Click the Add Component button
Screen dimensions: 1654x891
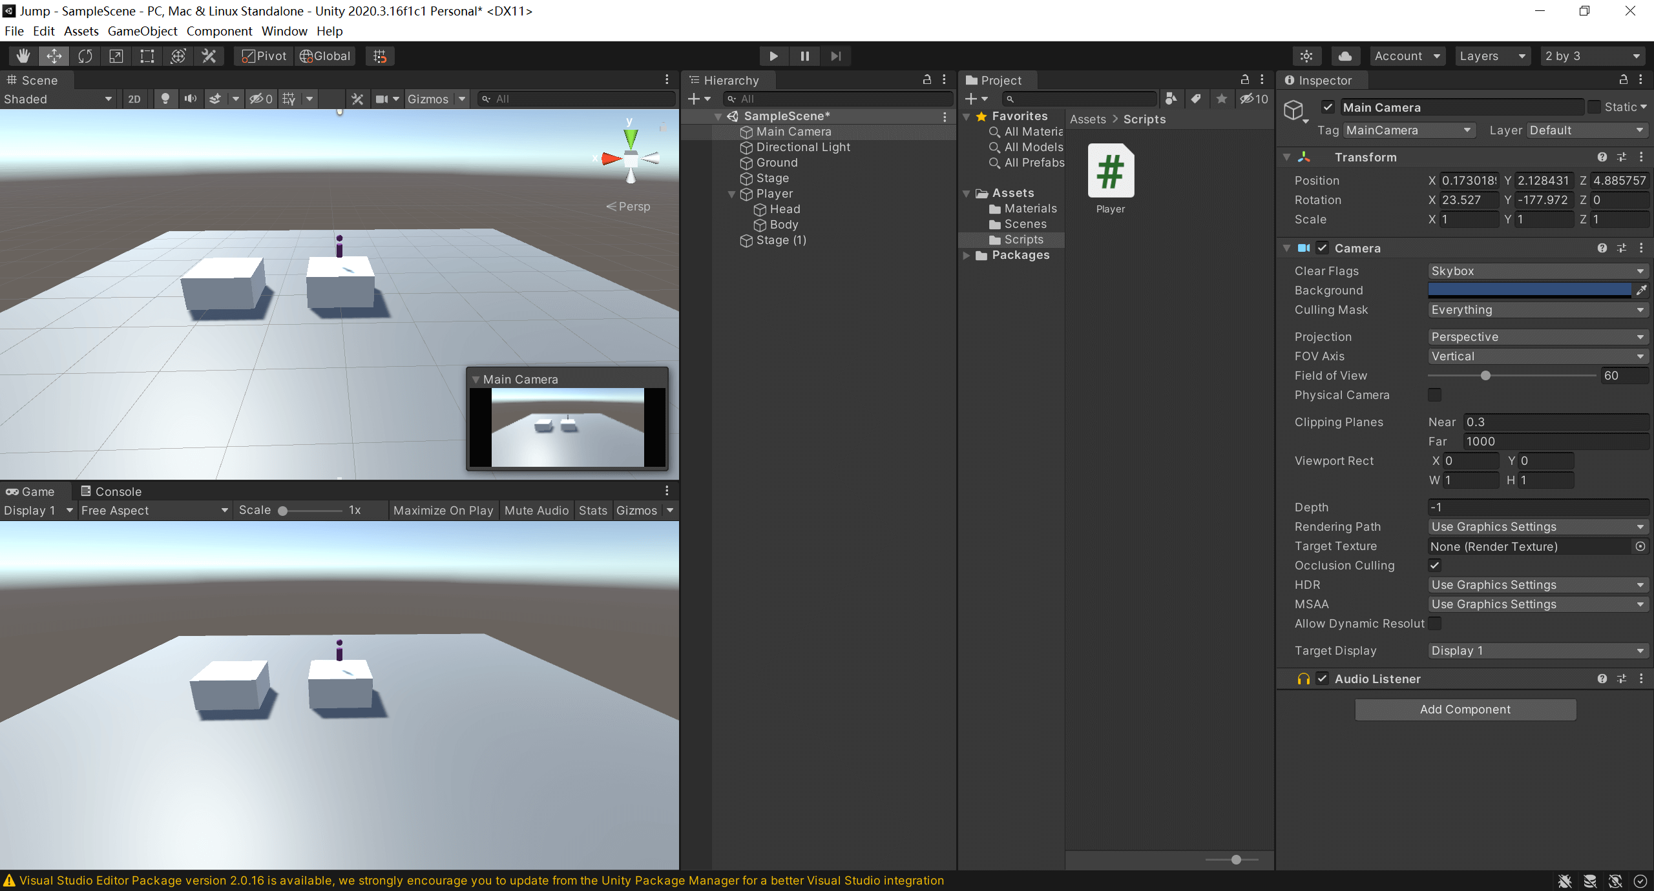[1465, 709]
